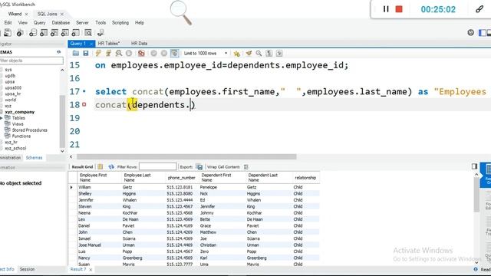The width and height of the screenshot is (491, 276).
Task: Click the left arrow of editor scrollbar
Action: (71, 156)
